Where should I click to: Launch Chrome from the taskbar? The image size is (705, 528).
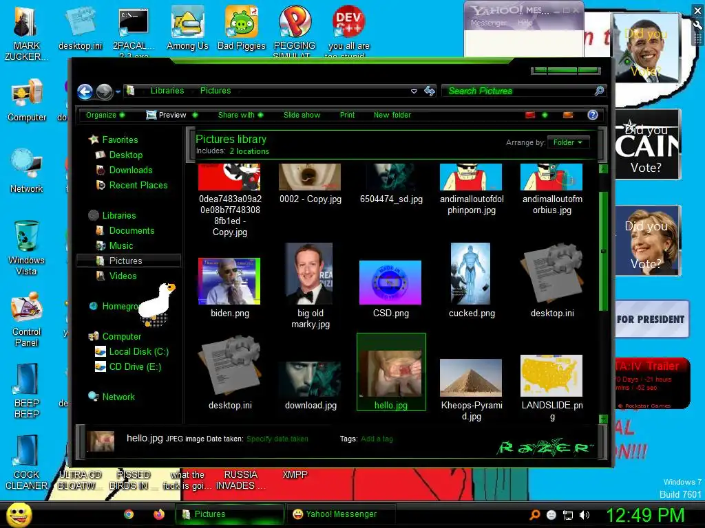129,514
